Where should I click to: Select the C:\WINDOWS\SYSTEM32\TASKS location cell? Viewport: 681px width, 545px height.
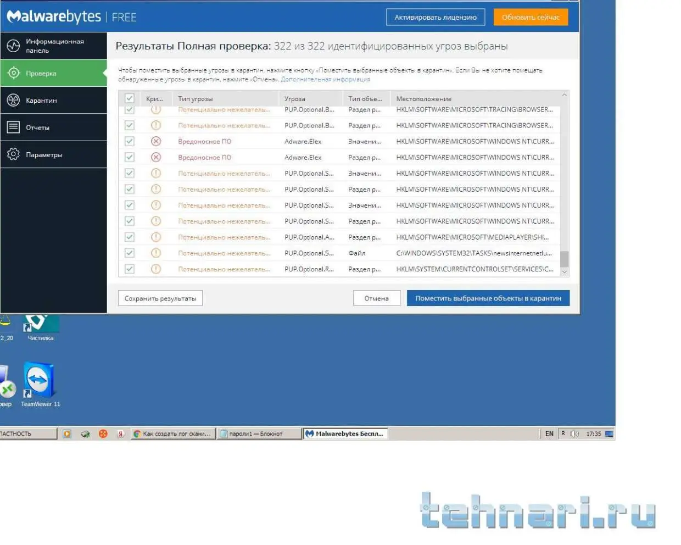click(x=474, y=253)
